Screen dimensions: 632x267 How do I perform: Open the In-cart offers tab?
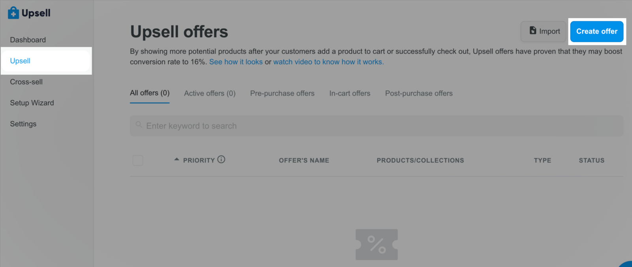tap(350, 93)
